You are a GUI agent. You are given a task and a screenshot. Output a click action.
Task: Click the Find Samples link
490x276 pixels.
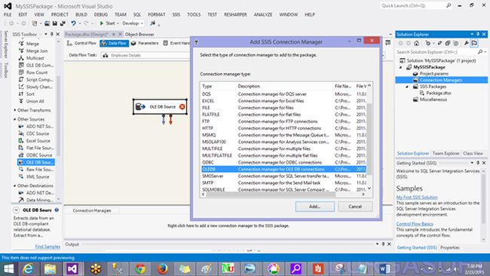coord(47,247)
